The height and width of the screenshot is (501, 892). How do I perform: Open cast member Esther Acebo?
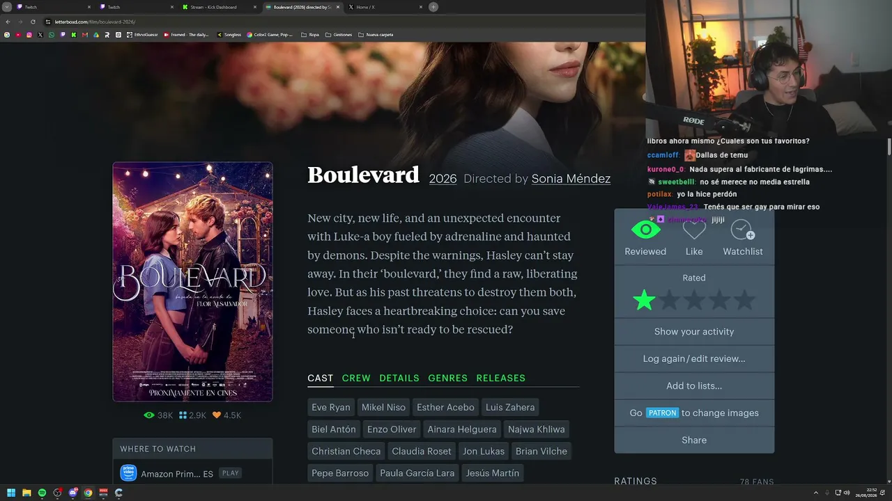(445, 407)
